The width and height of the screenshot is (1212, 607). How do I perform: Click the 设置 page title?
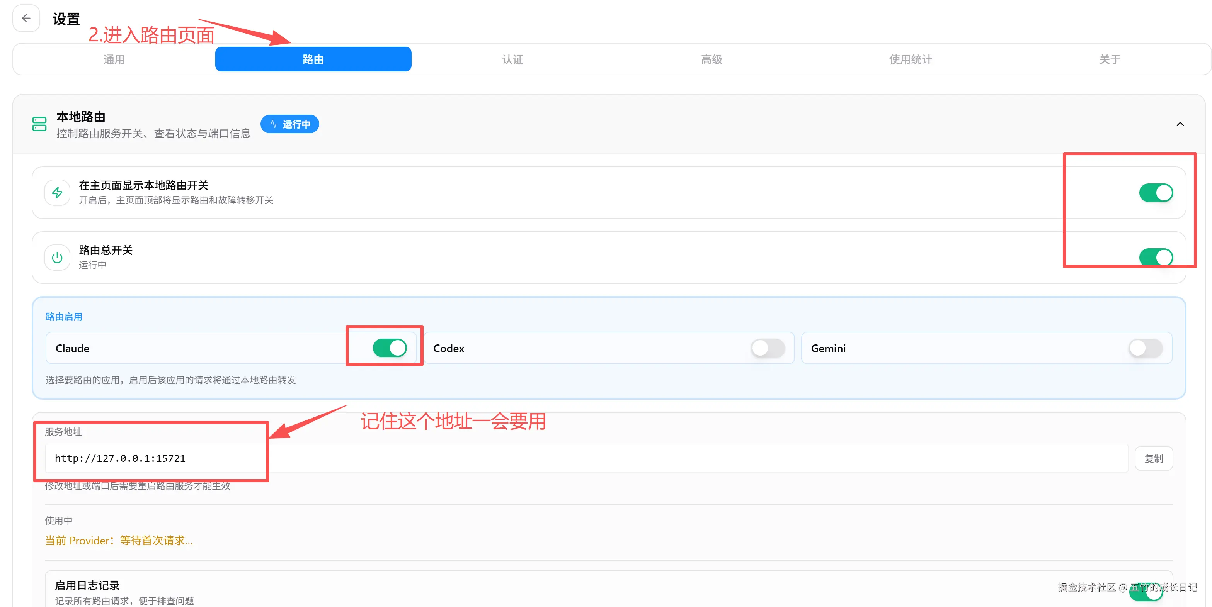coord(66,19)
